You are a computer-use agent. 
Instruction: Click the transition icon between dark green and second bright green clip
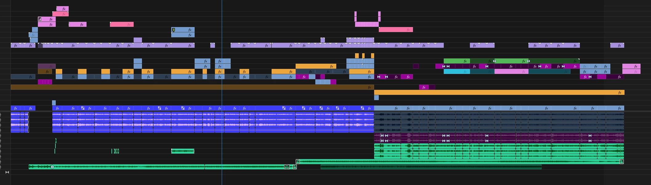tap(495, 61)
